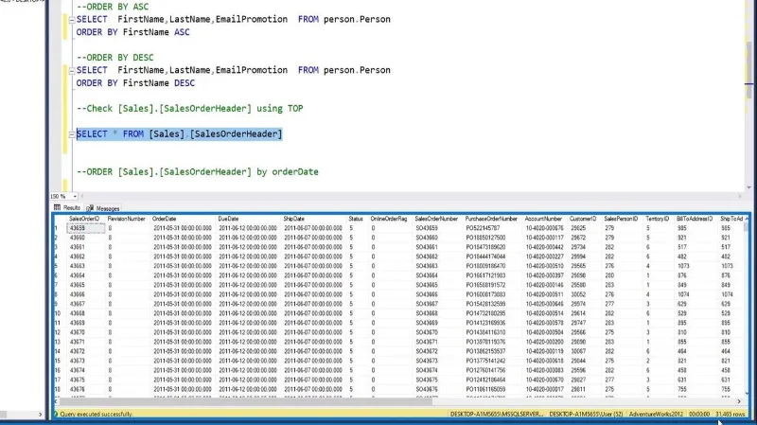Viewport: 757px width, 425px height.
Task: Click the TerritoryID column header
Action: tap(657, 219)
